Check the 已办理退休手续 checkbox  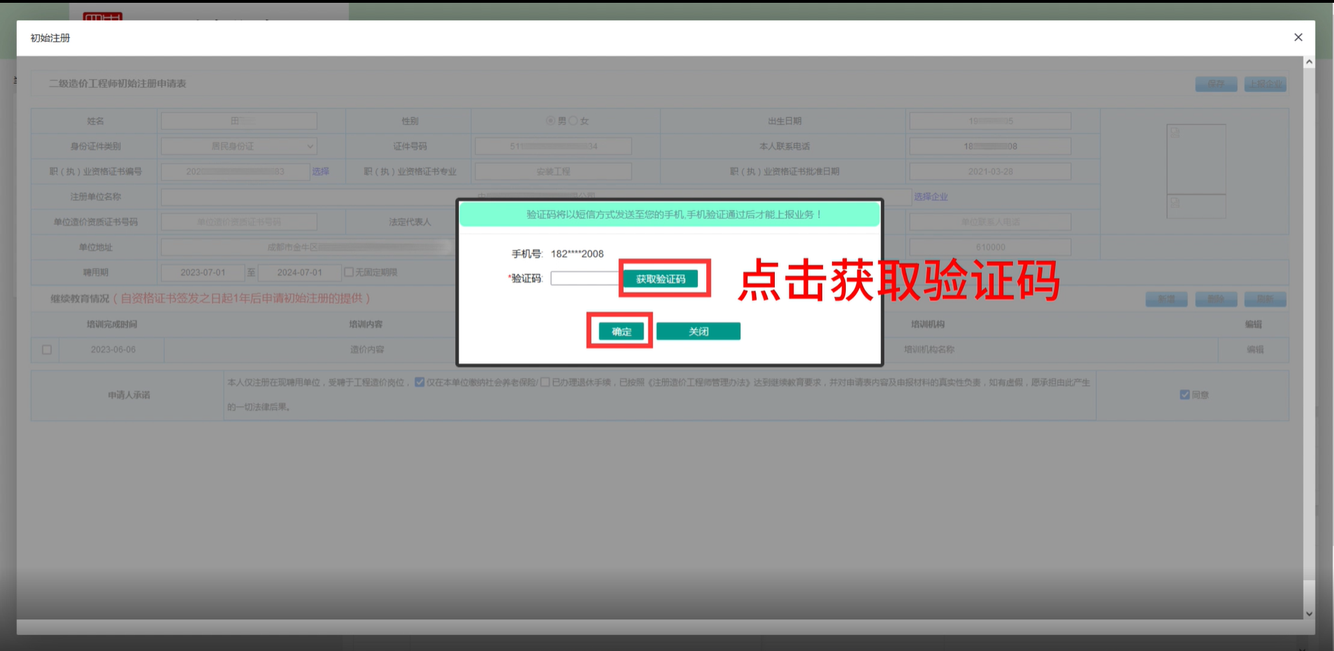tap(545, 382)
